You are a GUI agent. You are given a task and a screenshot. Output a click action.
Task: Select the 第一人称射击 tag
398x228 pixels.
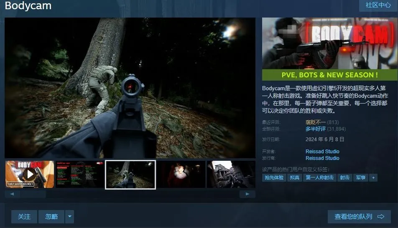tap(319, 177)
